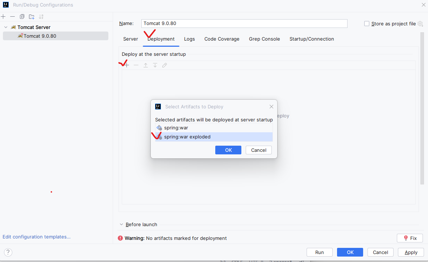Switch to the Code Coverage tab
This screenshot has width=428, height=262.
(222, 39)
